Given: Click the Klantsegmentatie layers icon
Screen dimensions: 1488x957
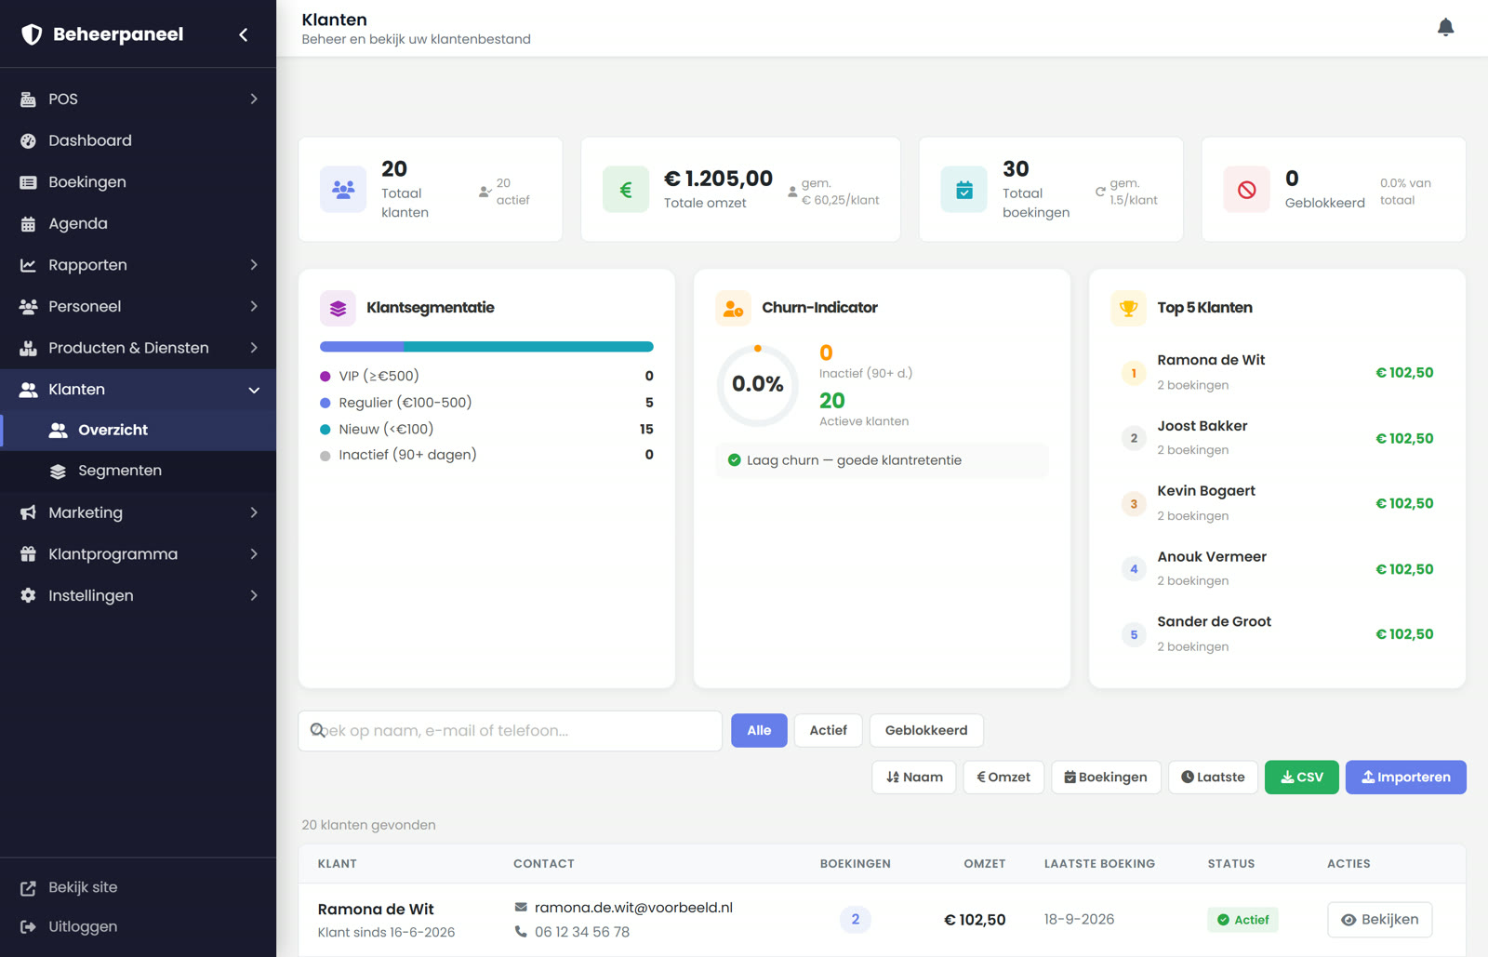Looking at the screenshot, I should pos(338,308).
